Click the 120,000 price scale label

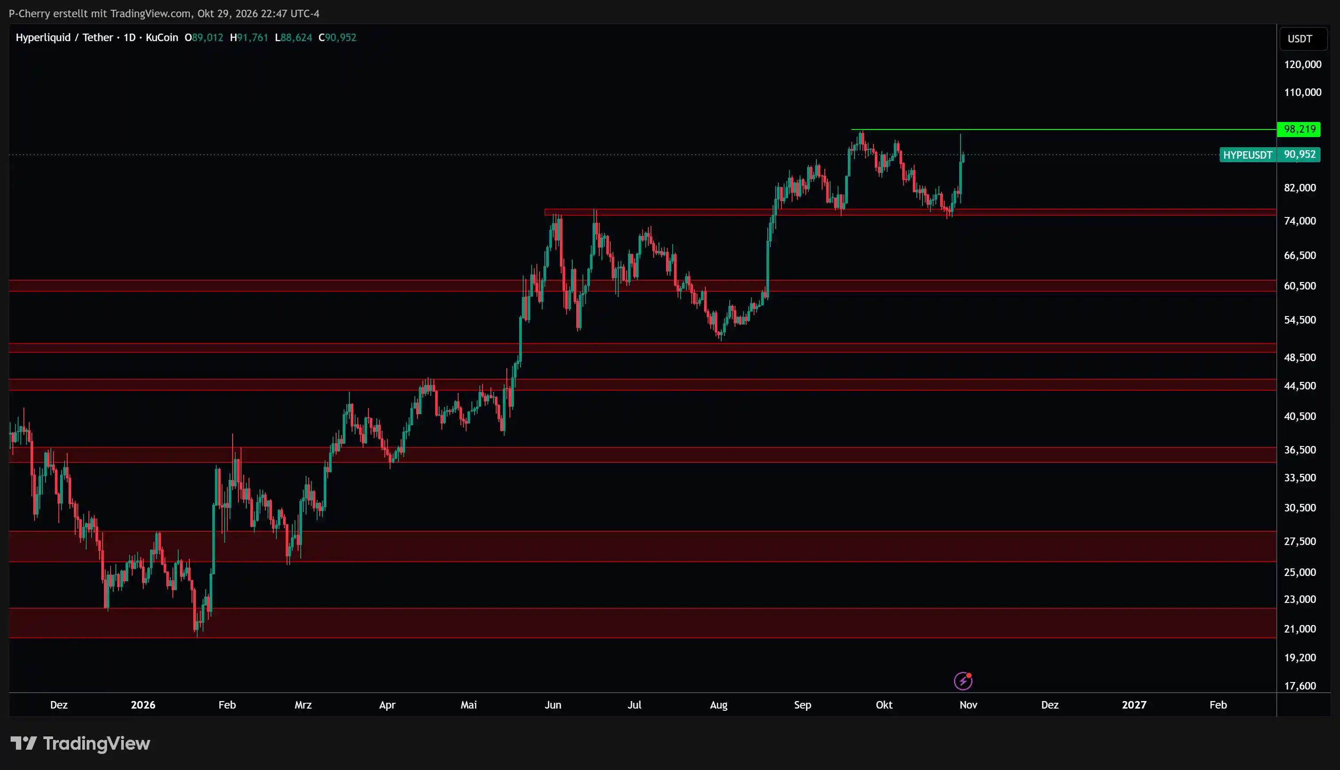click(x=1302, y=65)
